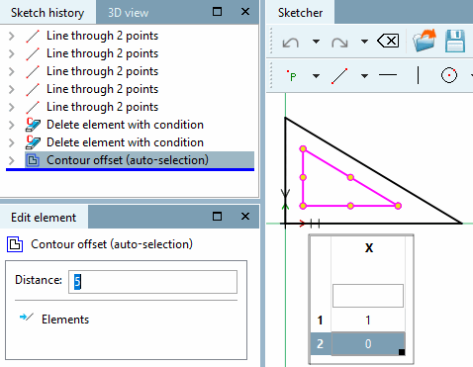Click the Contour offset icon in history list
This screenshot has height=367, width=473.
33,160
